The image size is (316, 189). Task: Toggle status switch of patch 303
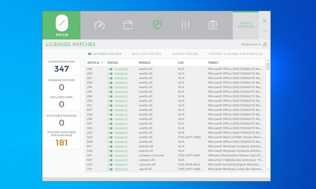tap(110, 137)
